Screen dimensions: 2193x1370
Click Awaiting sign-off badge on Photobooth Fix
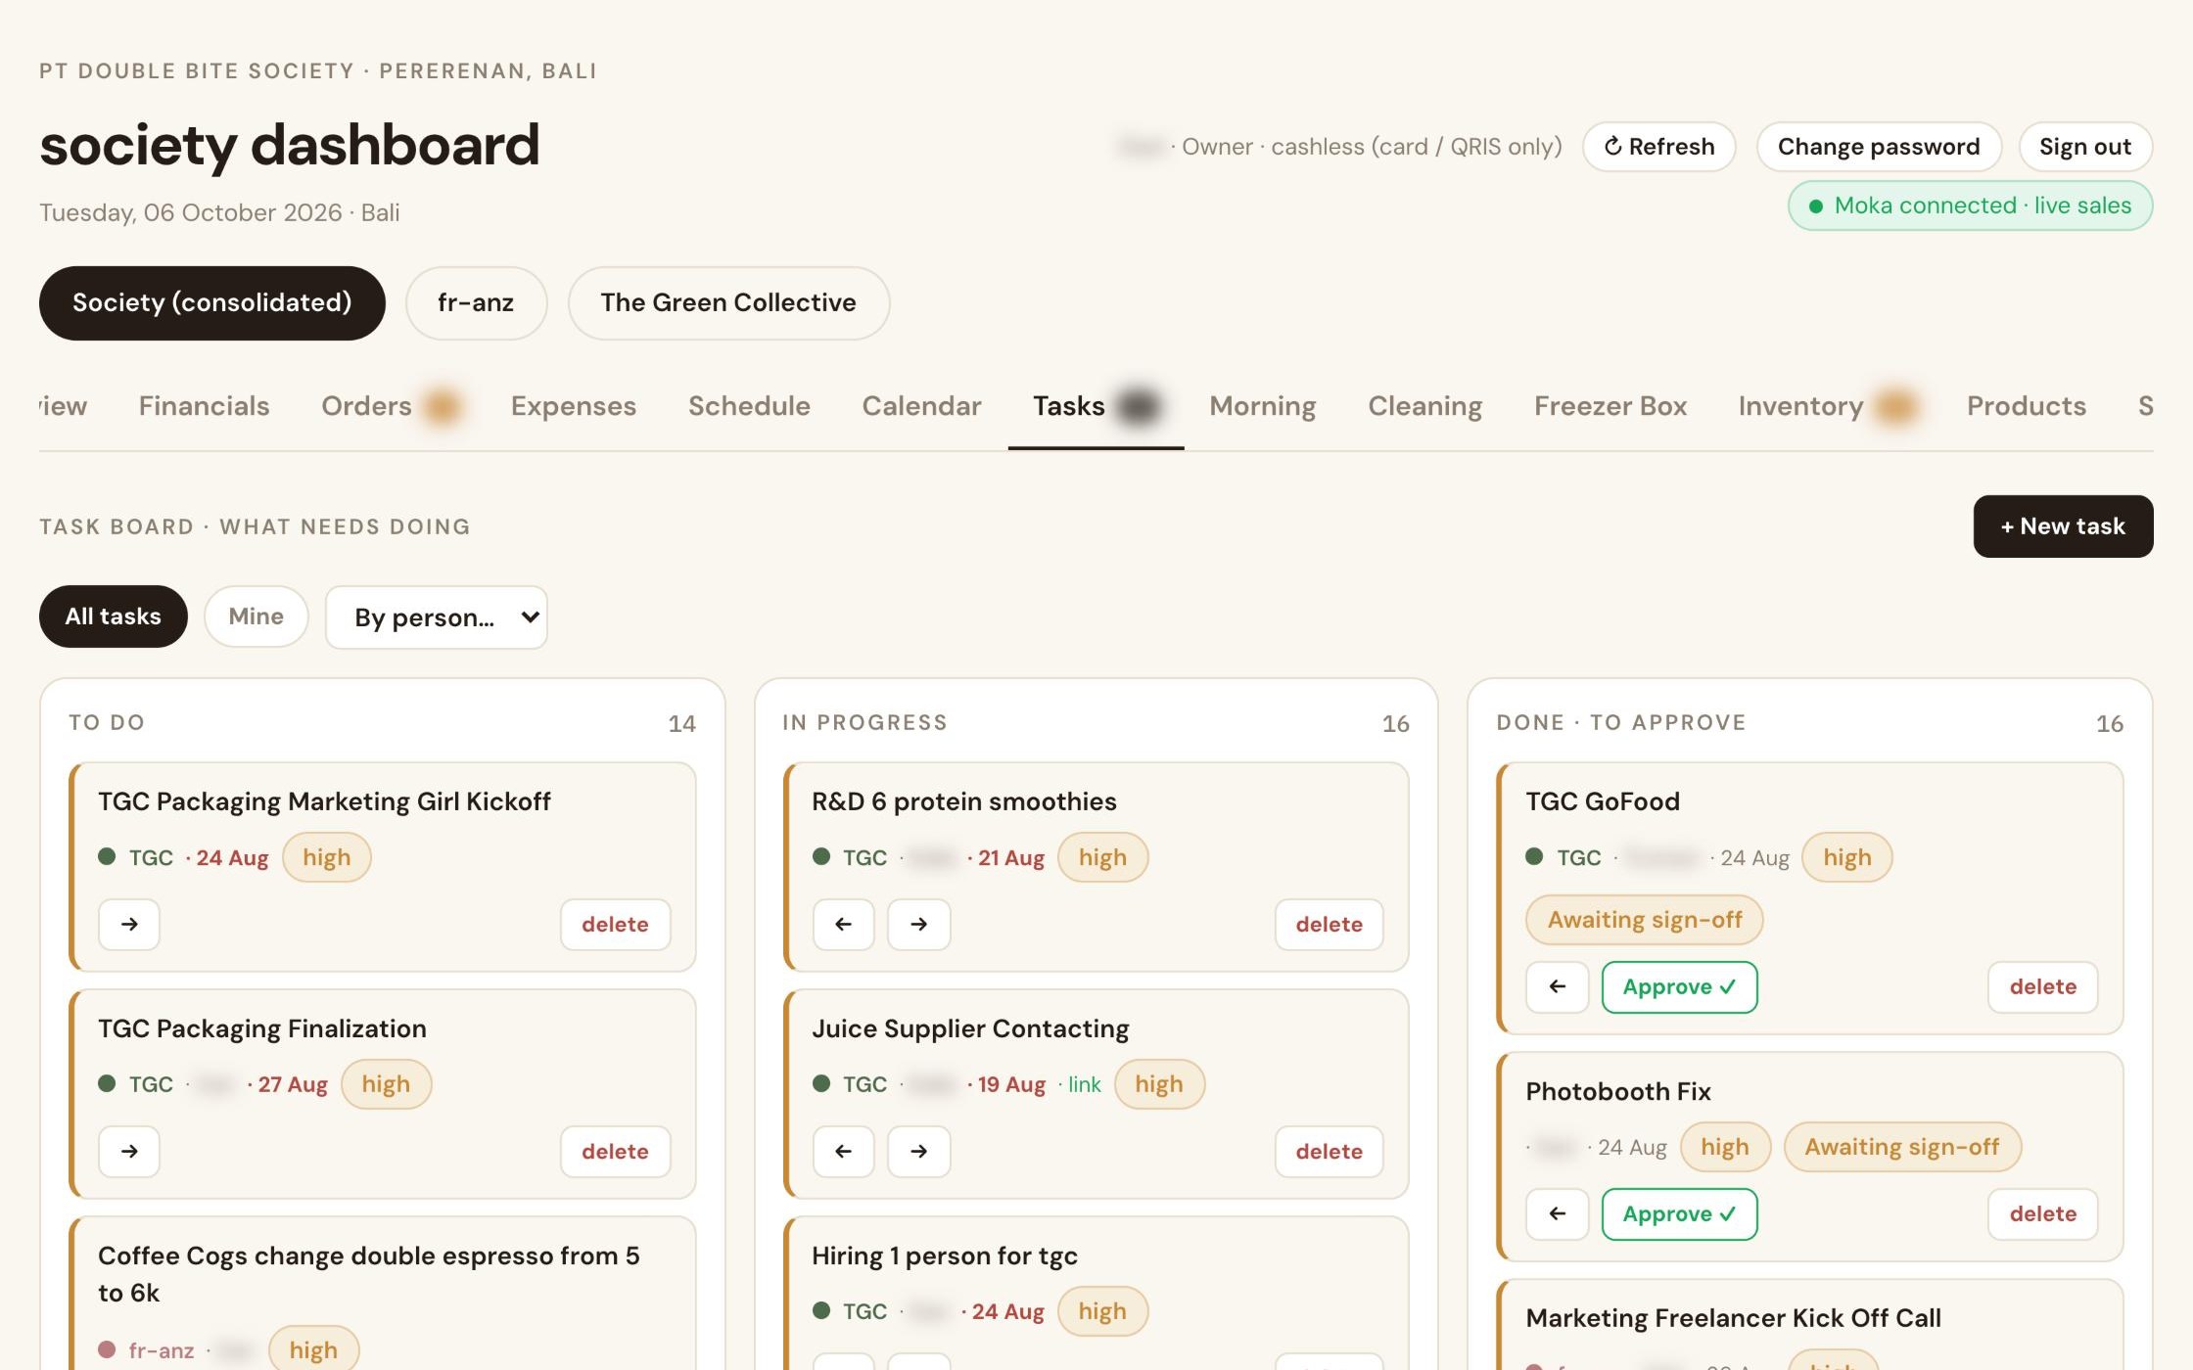(x=1902, y=1147)
